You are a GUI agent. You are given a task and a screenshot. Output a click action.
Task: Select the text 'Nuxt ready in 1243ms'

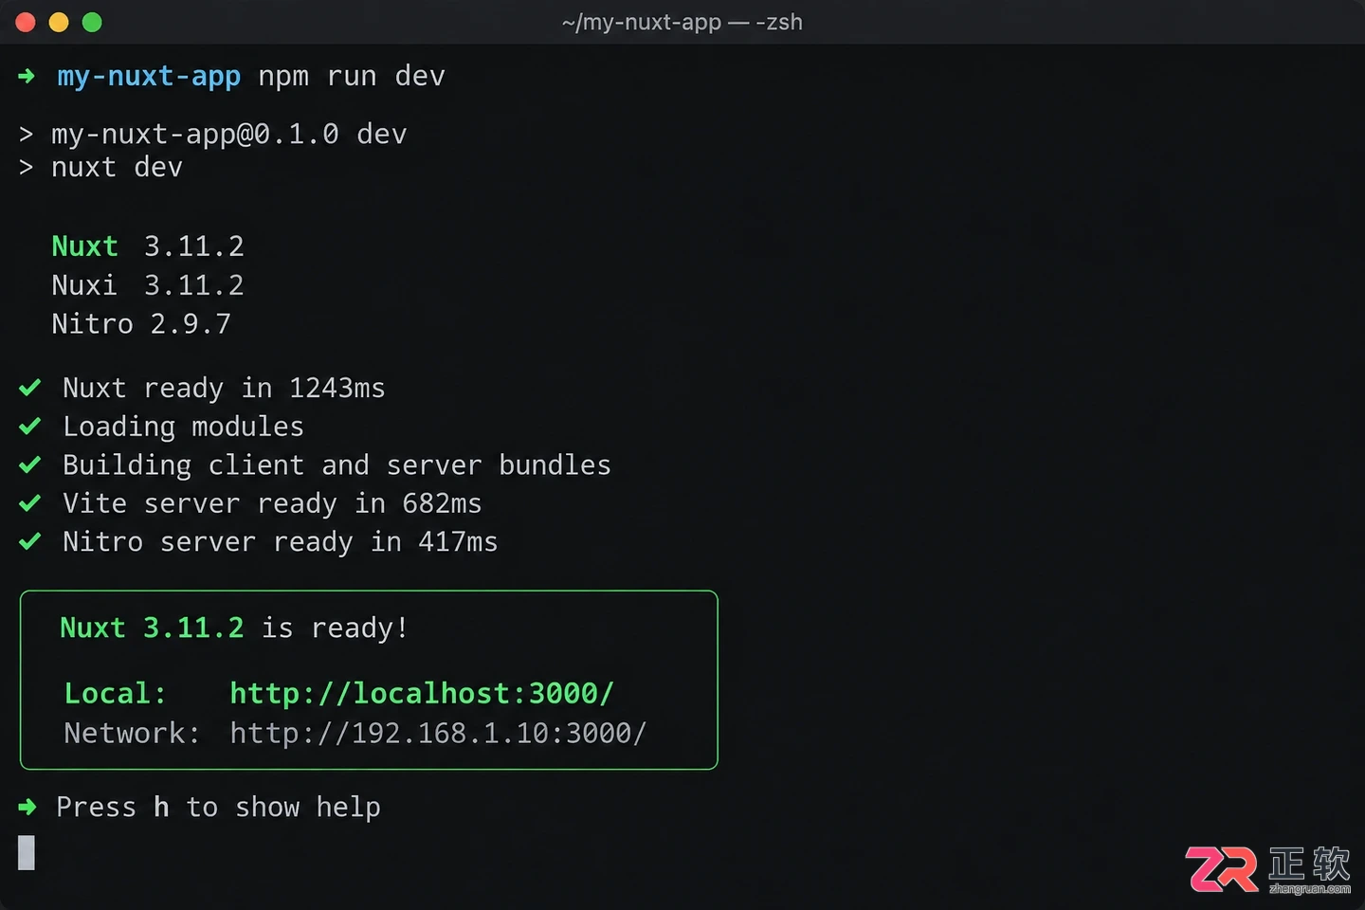click(x=224, y=389)
